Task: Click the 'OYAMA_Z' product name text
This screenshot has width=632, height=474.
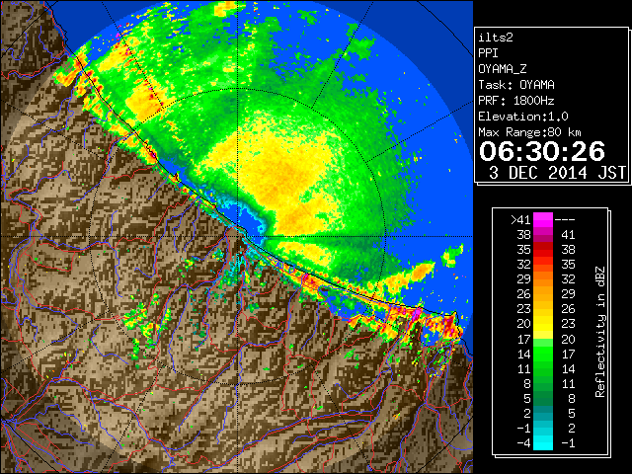Action: pyautogui.click(x=503, y=69)
